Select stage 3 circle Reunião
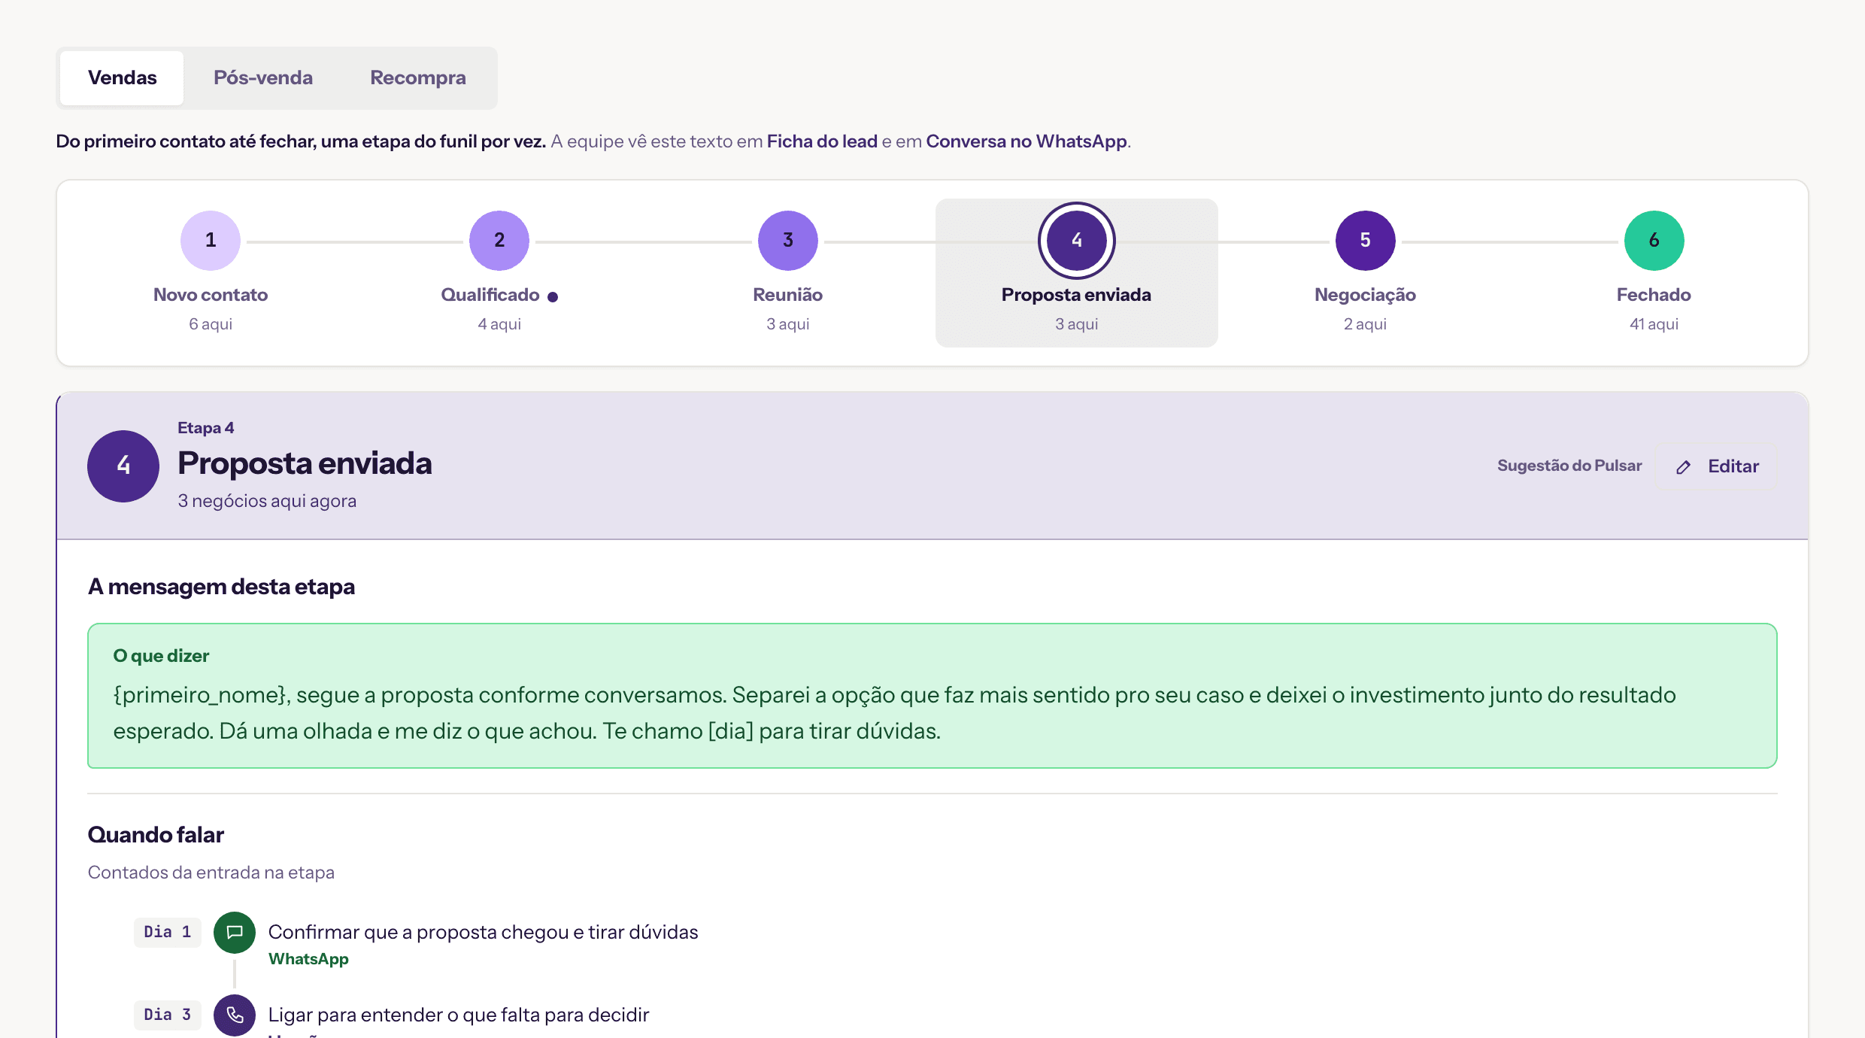Image resolution: width=1865 pixels, height=1038 pixels. click(x=788, y=241)
